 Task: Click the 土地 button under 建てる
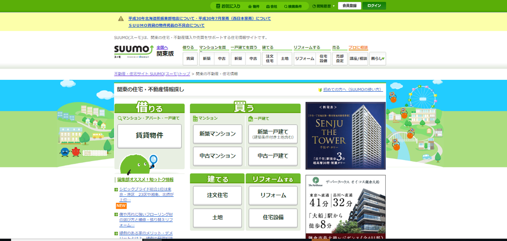(218, 218)
